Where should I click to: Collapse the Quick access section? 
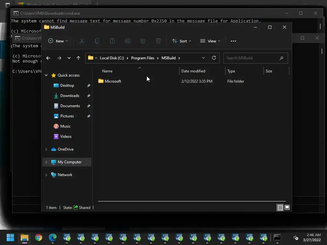[46, 75]
